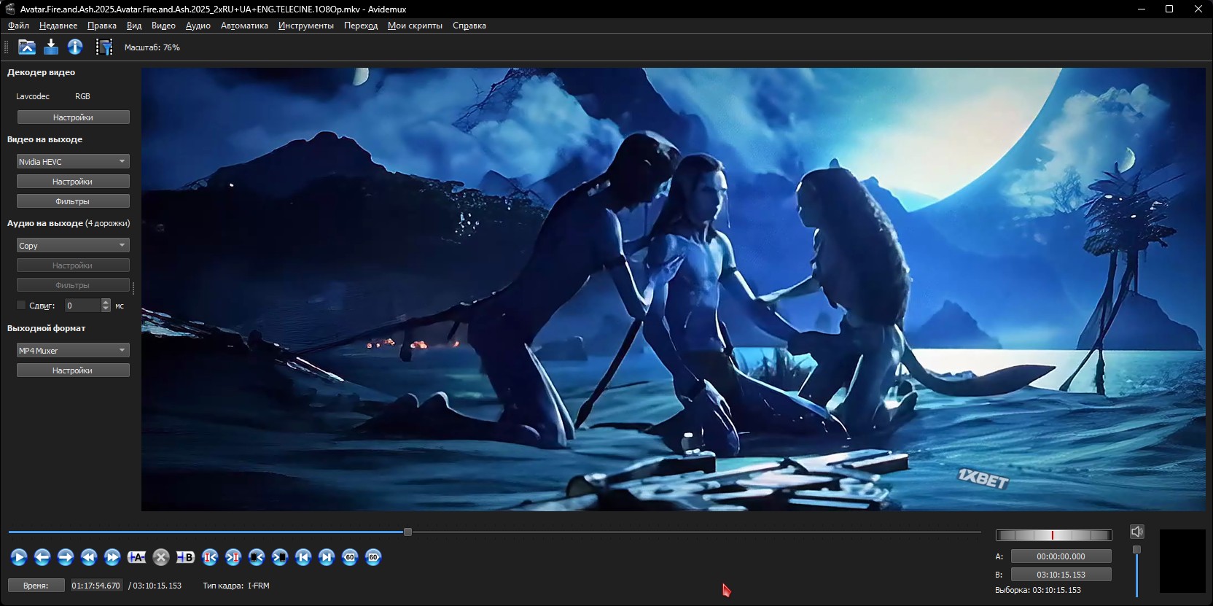Open video Фильтры under Видео на выходе
Screen dimensions: 1213x606
[x=73, y=201]
